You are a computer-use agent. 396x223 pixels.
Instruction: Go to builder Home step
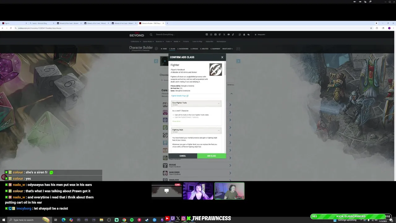[x=164, y=49]
